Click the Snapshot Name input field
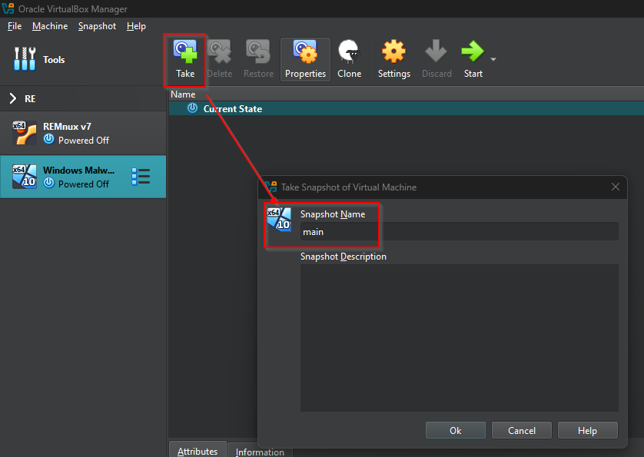The height and width of the screenshot is (457, 644). (x=460, y=232)
